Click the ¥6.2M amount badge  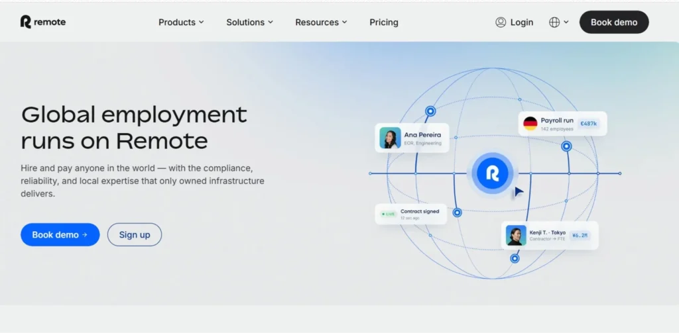point(580,235)
